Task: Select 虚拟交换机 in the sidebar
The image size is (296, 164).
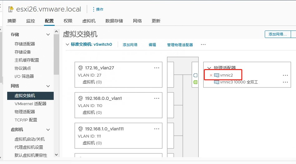Action: [x=30, y=96]
